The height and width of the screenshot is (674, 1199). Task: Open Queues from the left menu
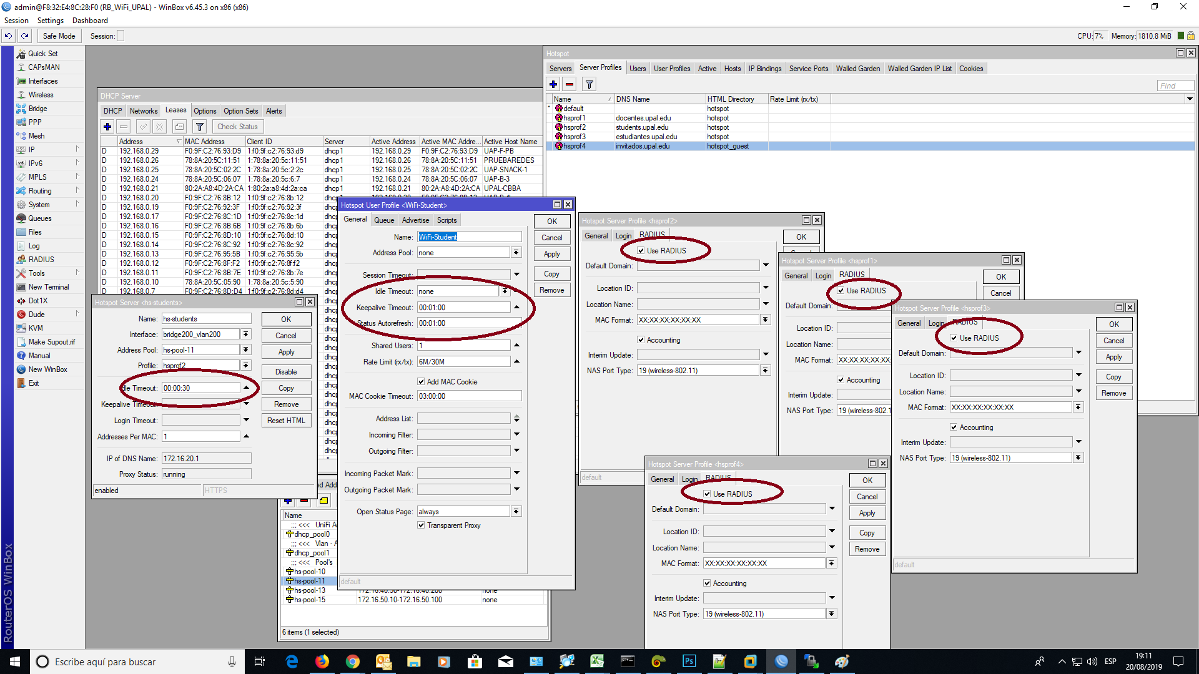click(40, 218)
